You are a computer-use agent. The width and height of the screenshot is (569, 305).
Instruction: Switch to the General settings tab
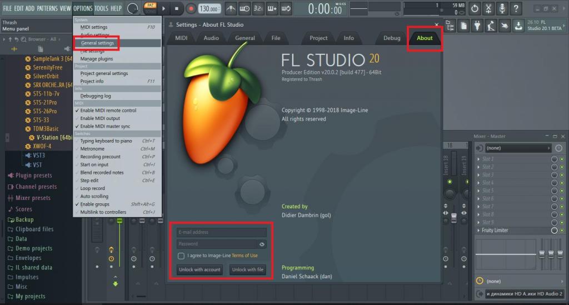(x=245, y=38)
